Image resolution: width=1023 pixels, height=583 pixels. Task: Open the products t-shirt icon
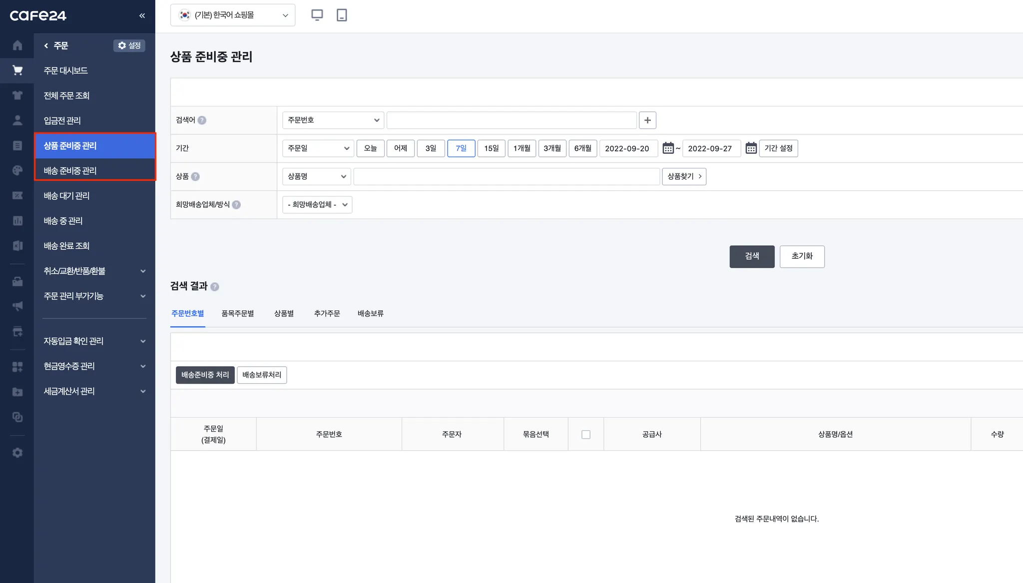(17, 95)
